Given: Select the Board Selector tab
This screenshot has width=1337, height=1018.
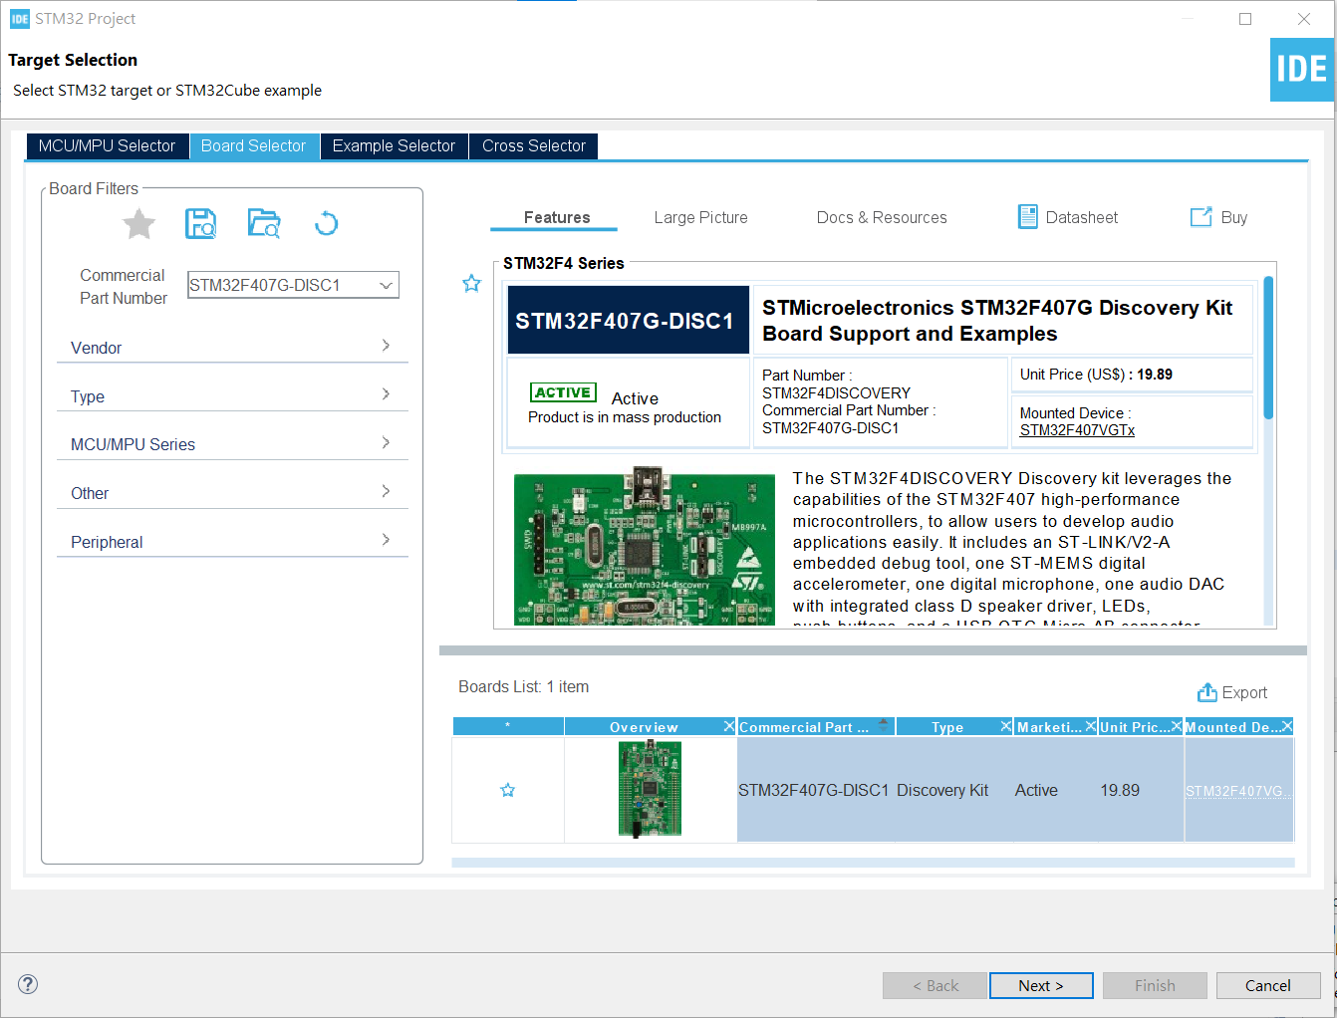Looking at the screenshot, I should pyautogui.click(x=253, y=145).
